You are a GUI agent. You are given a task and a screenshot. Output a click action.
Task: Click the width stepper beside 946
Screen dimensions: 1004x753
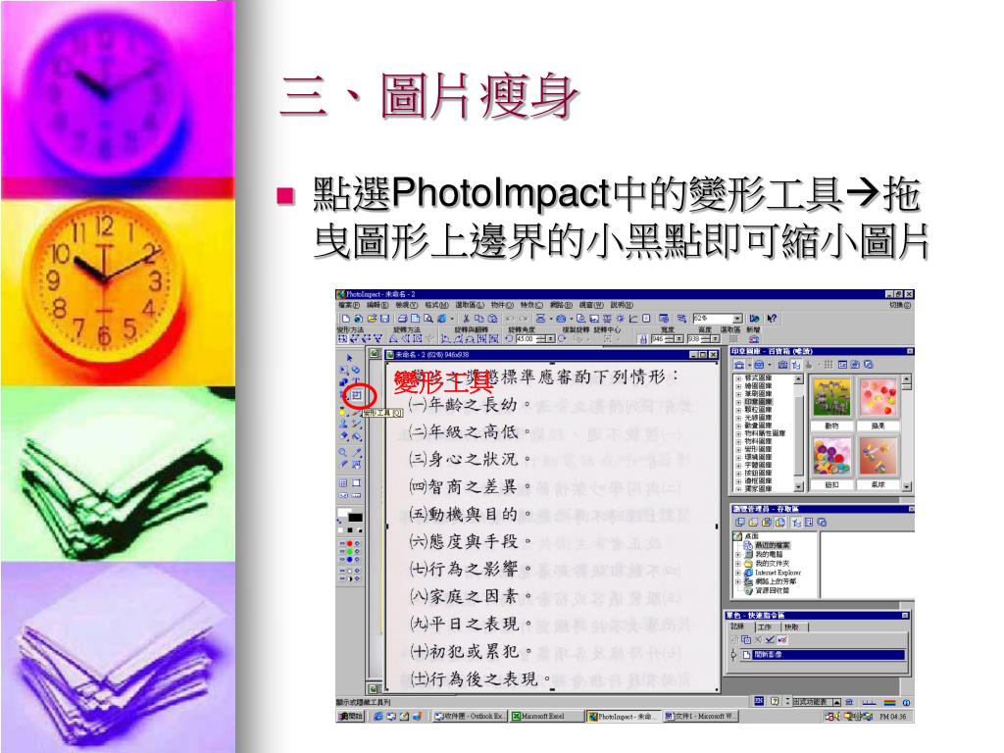669,339
